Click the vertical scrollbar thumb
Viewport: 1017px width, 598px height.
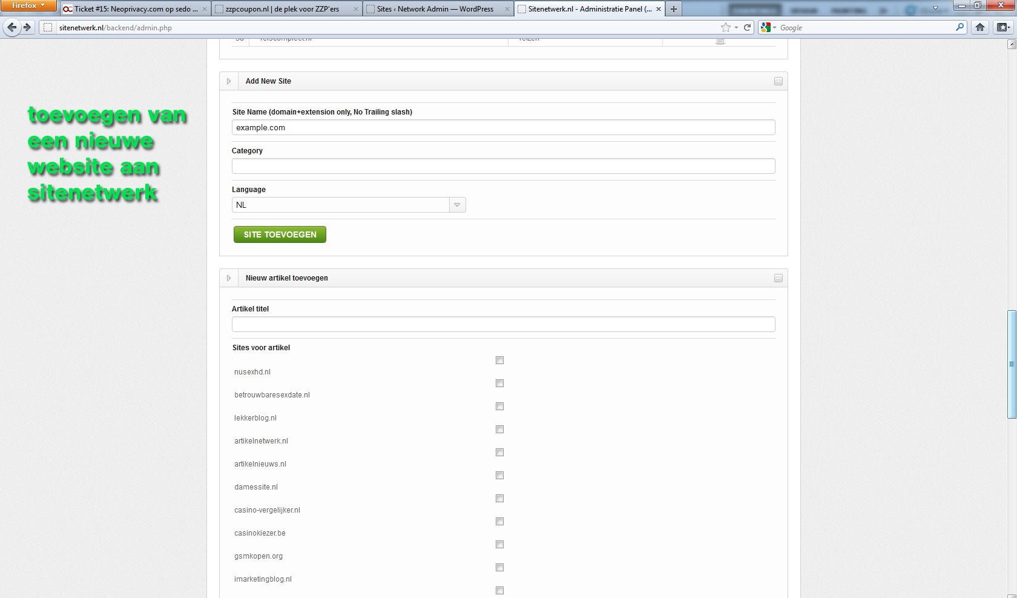(1012, 364)
